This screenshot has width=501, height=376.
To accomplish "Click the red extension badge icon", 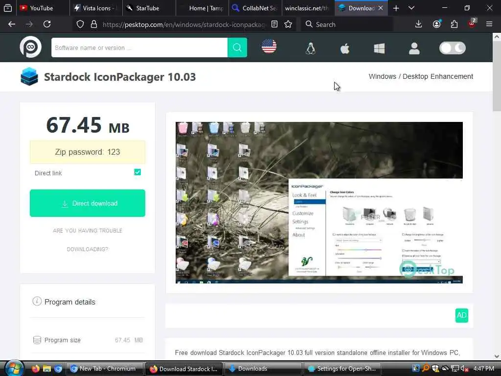I will [x=472, y=23].
